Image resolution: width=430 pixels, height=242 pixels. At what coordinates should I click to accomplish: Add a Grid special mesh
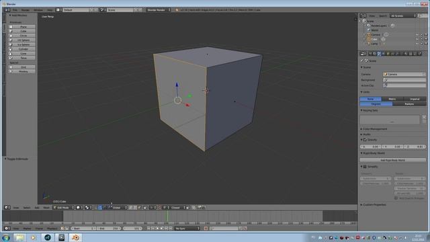coord(21,67)
